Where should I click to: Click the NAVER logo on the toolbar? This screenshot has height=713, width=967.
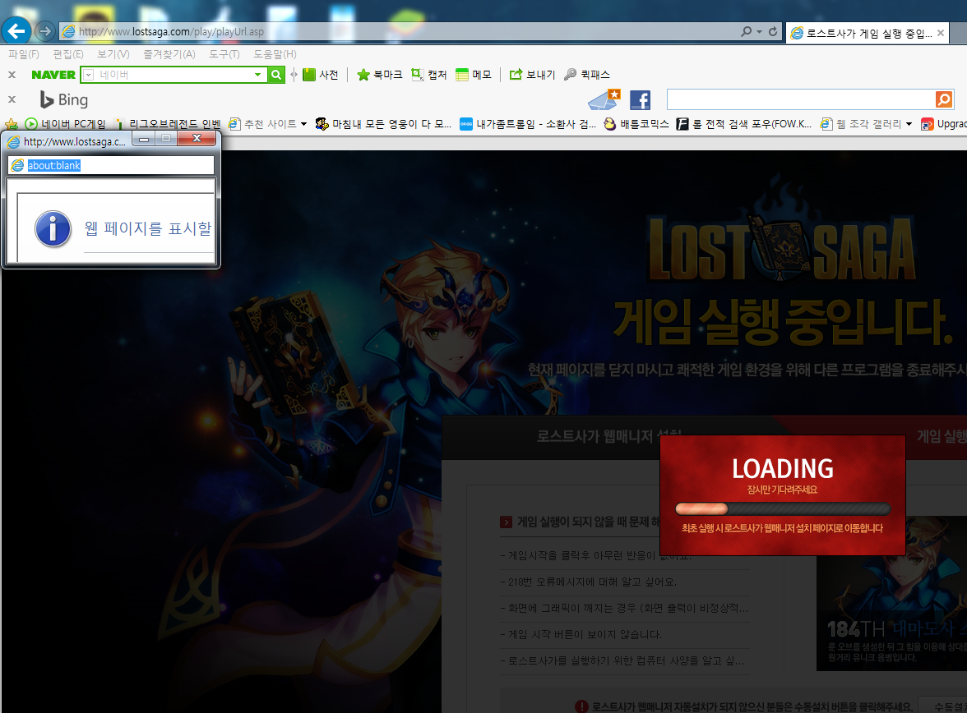53,75
